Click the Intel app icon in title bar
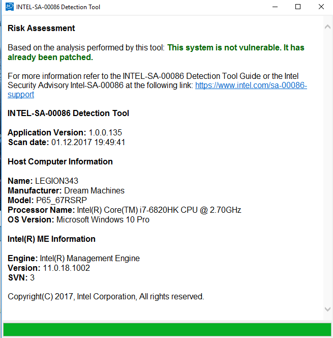 [10, 7]
